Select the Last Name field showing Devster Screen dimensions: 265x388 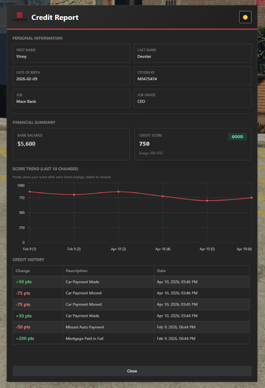point(193,53)
